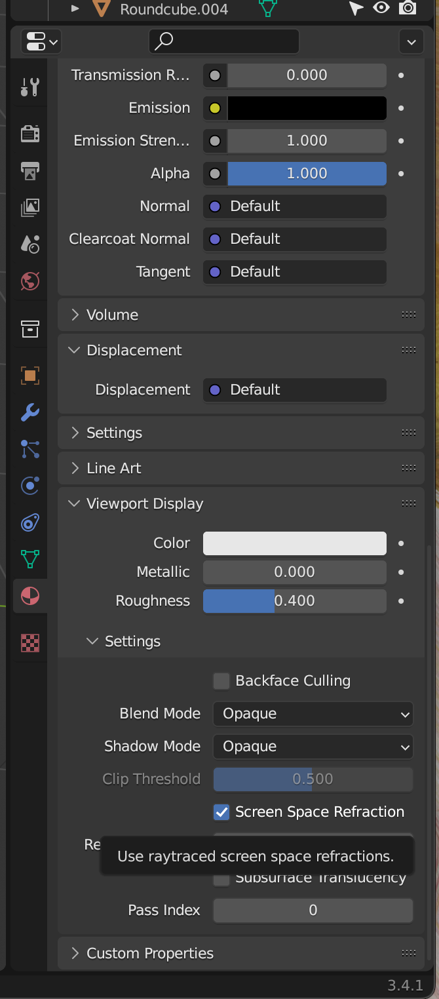The image size is (439, 999).
Task: Click the Displacement Default socket button
Action: coord(294,390)
